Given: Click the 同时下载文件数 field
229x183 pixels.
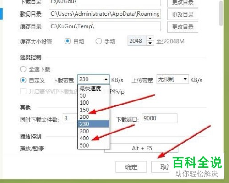Looking at the screenshot, I should coord(70,118).
